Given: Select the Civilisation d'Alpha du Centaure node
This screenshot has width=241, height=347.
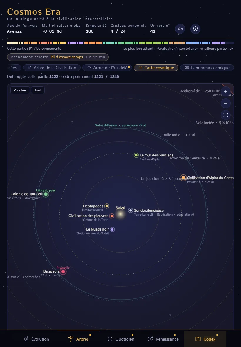Looking at the screenshot, I should point(183,178).
